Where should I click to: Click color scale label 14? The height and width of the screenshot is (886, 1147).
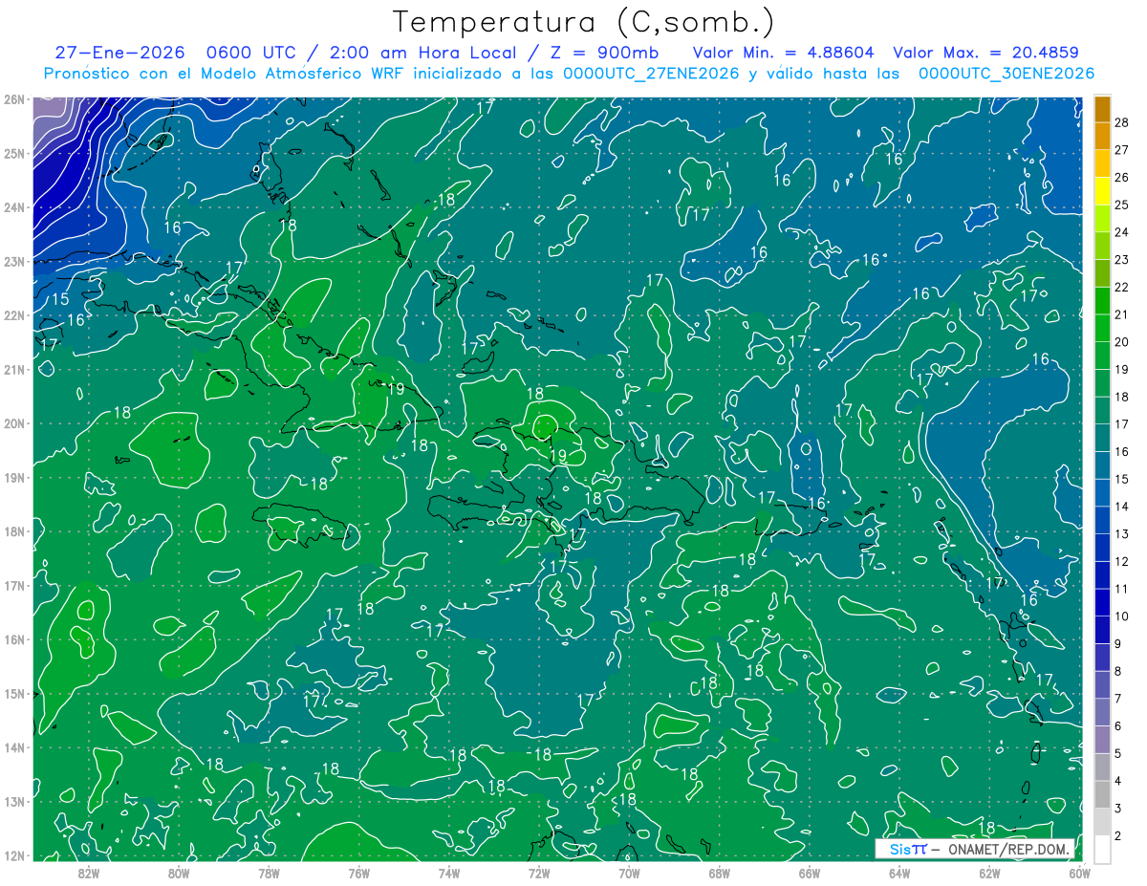click(x=1121, y=506)
